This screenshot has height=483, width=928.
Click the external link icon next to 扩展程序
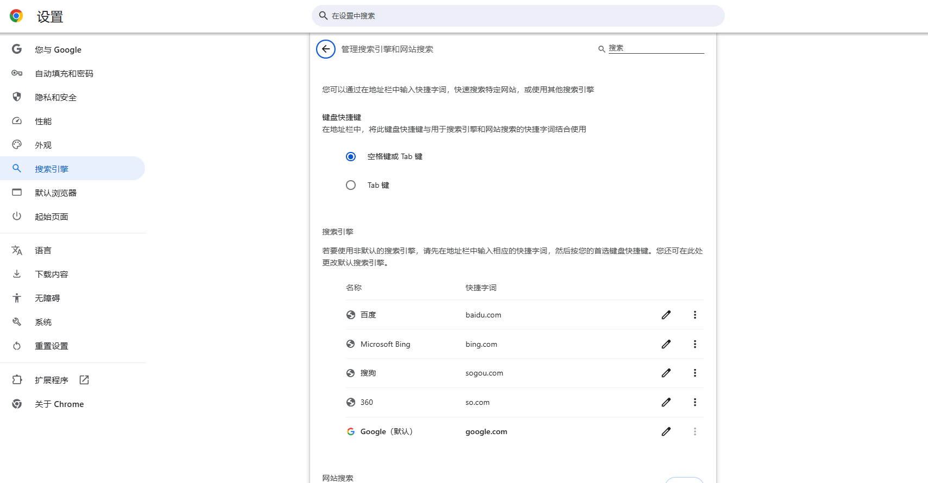click(x=84, y=380)
